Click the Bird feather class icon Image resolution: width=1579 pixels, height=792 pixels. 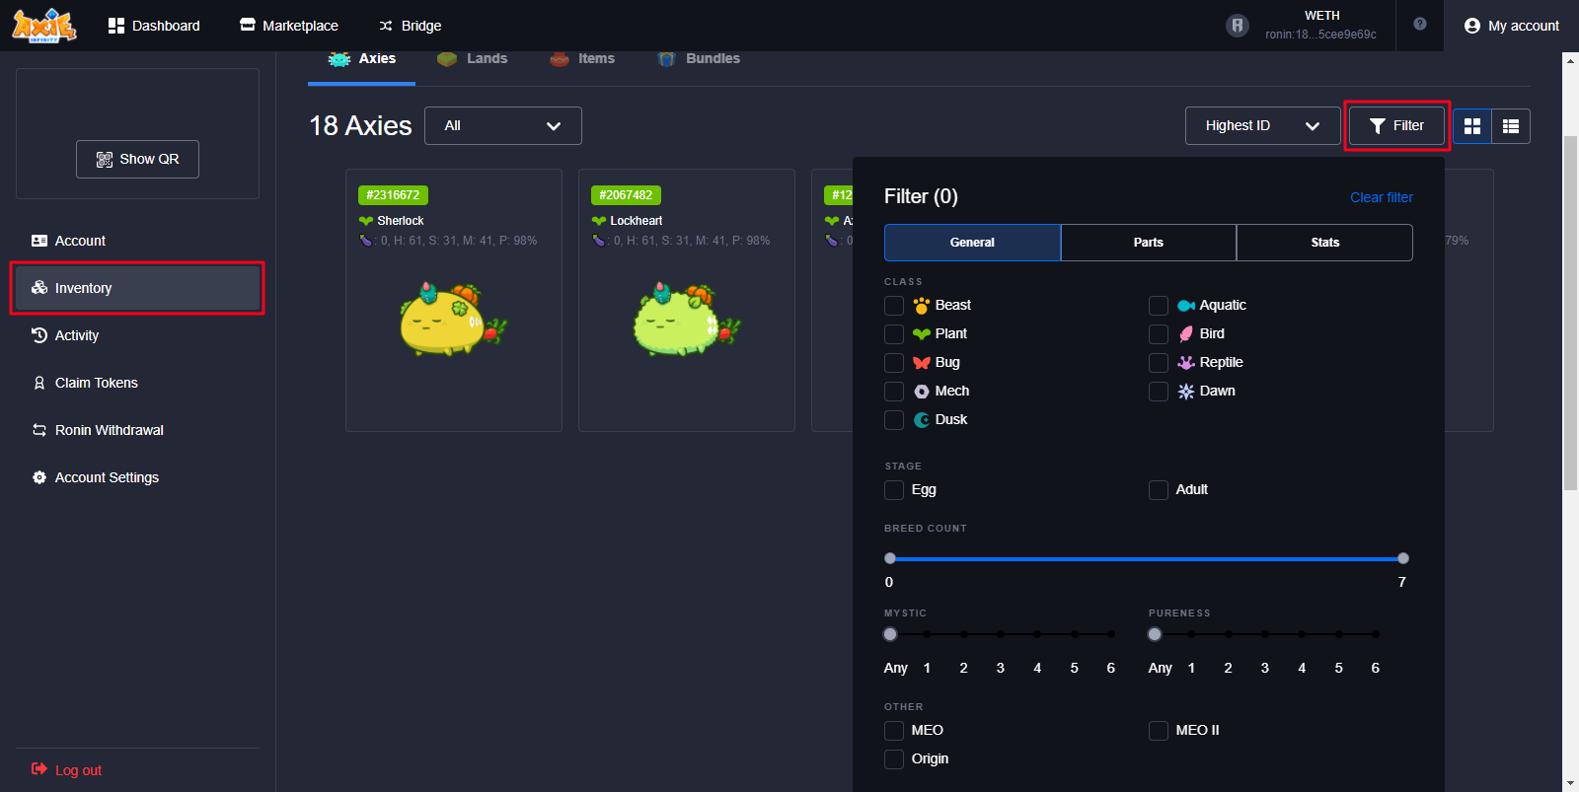[1186, 334]
